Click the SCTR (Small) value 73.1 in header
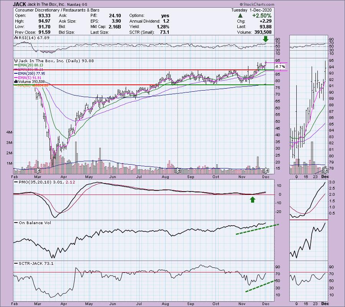Viewport: 345px width, 307px height. (164, 32)
